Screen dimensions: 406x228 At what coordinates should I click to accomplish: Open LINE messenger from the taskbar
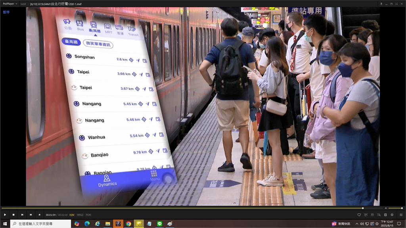[159, 224]
